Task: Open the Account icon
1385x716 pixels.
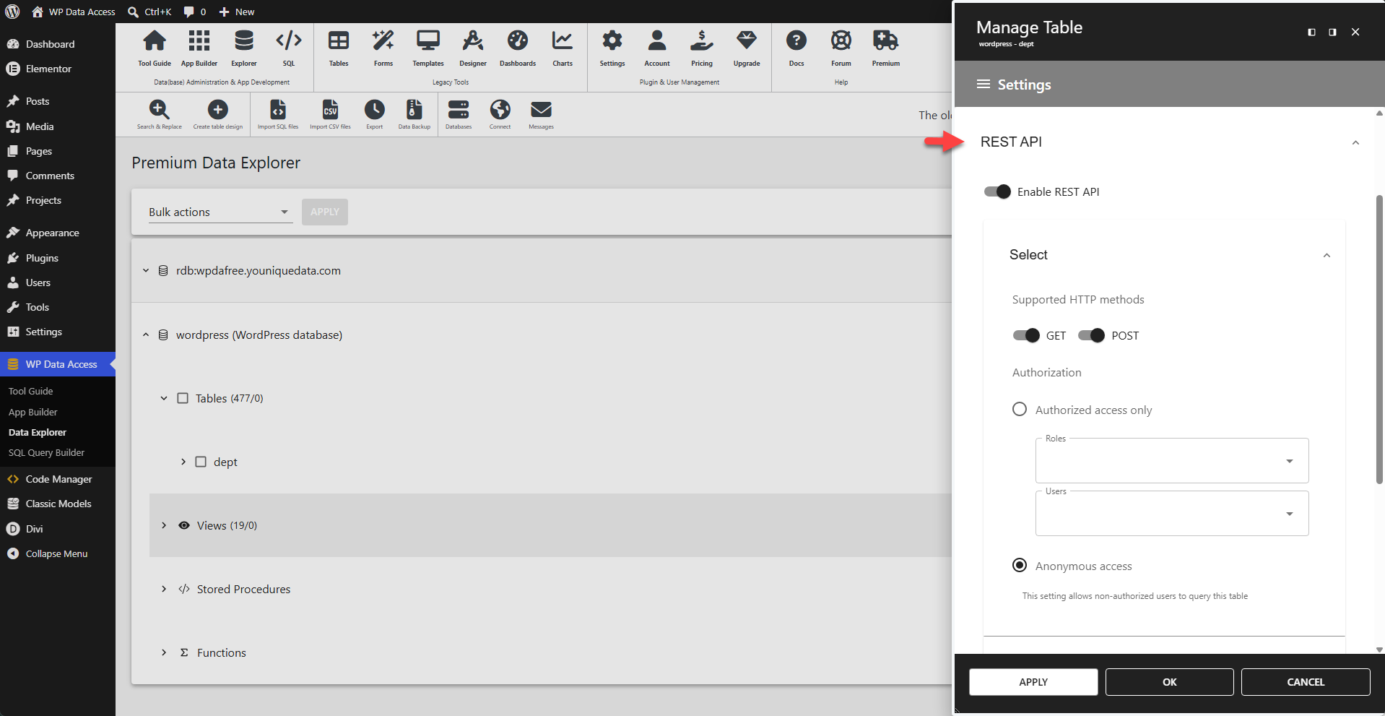Action: [x=657, y=48]
